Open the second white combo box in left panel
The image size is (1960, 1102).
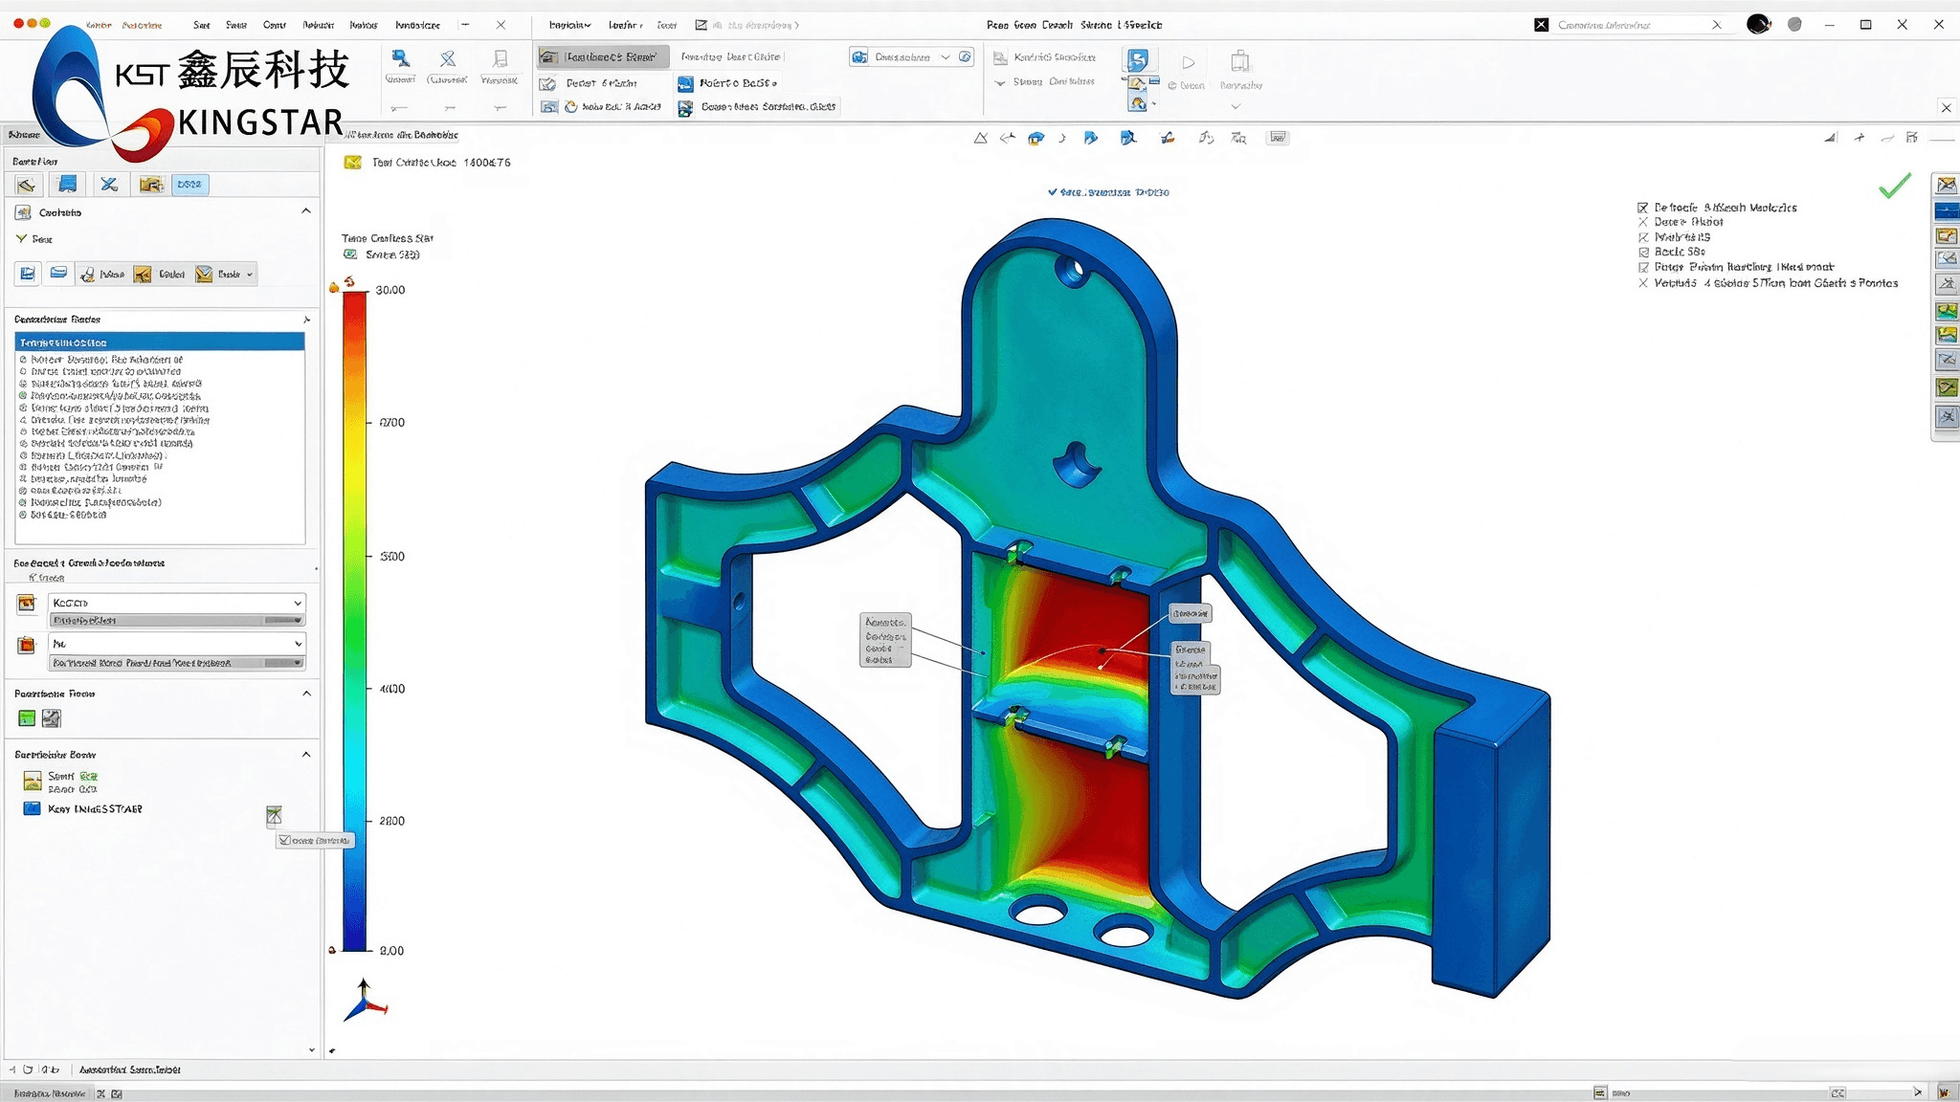click(177, 644)
